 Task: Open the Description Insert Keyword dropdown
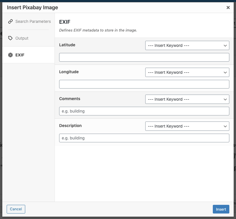point(187,126)
